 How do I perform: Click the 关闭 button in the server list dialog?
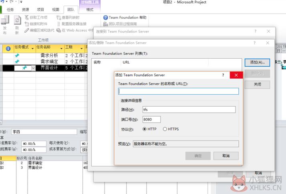[x=257, y=84]
